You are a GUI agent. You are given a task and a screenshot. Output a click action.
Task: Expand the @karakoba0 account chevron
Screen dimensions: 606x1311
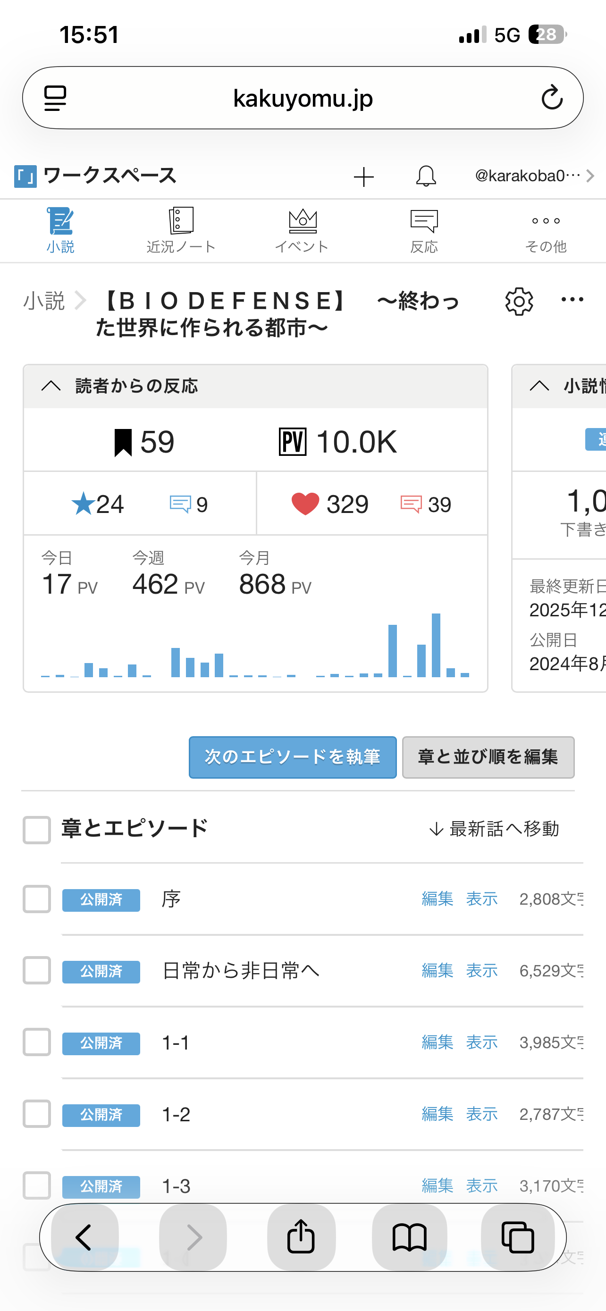[590, 176]
